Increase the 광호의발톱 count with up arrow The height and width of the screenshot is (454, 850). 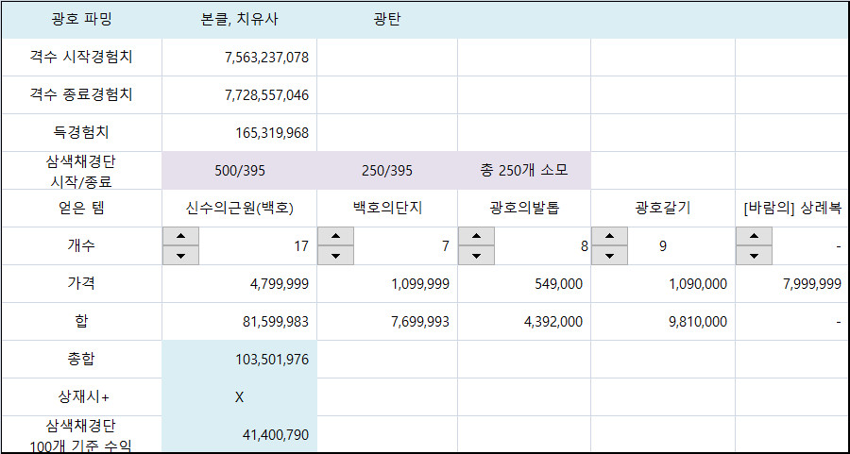coord(477,236)
